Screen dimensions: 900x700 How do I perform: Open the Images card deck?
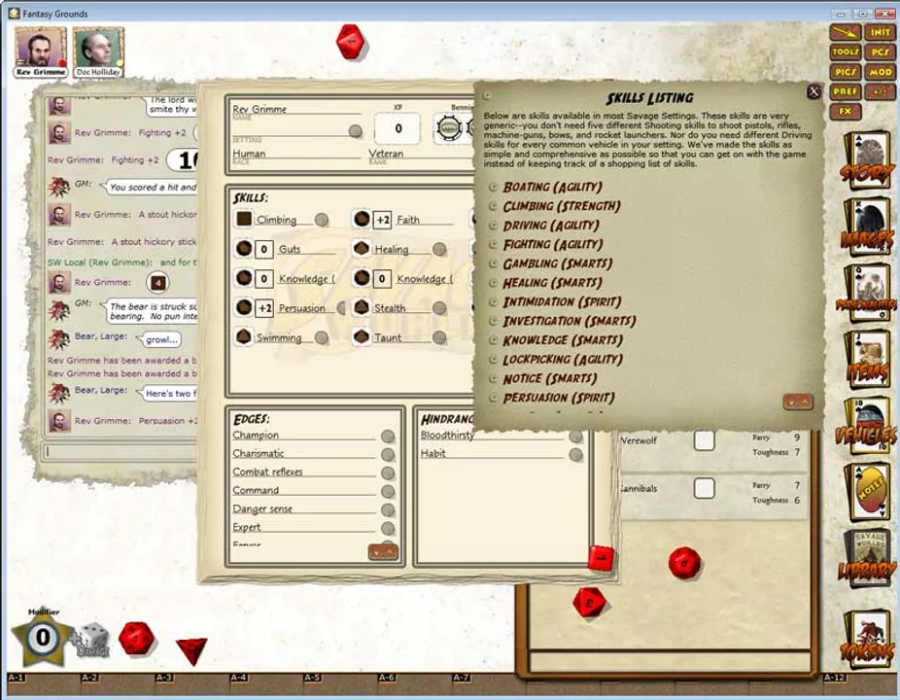click(868, 227)
